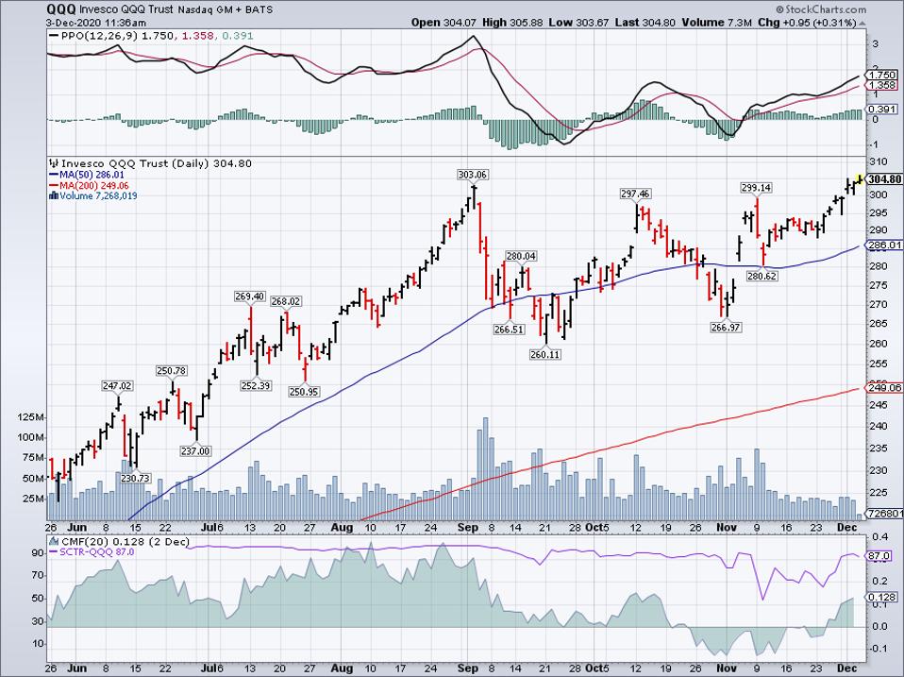Viewport: 904px width, 677px height.
Task: Click the area-chart icon before CMF(20)
Action: tap(54, 542)
